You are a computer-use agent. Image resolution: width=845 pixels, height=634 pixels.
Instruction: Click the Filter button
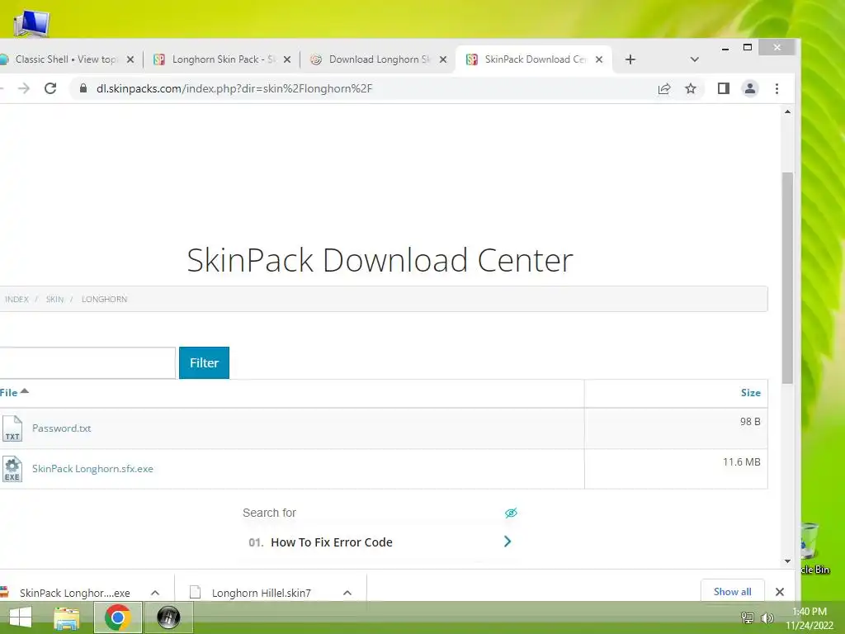(x=205, y=363)
